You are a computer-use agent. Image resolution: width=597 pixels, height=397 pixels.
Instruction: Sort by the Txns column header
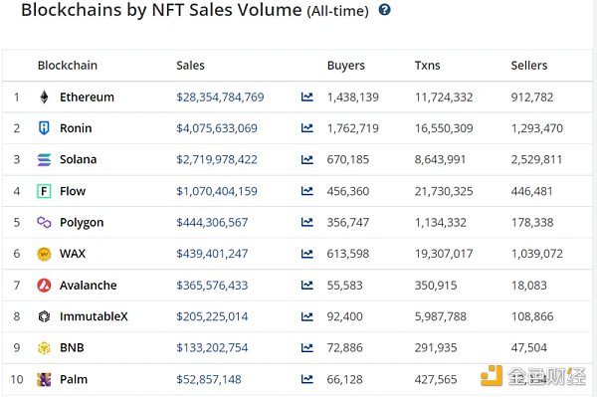[427, 66]
